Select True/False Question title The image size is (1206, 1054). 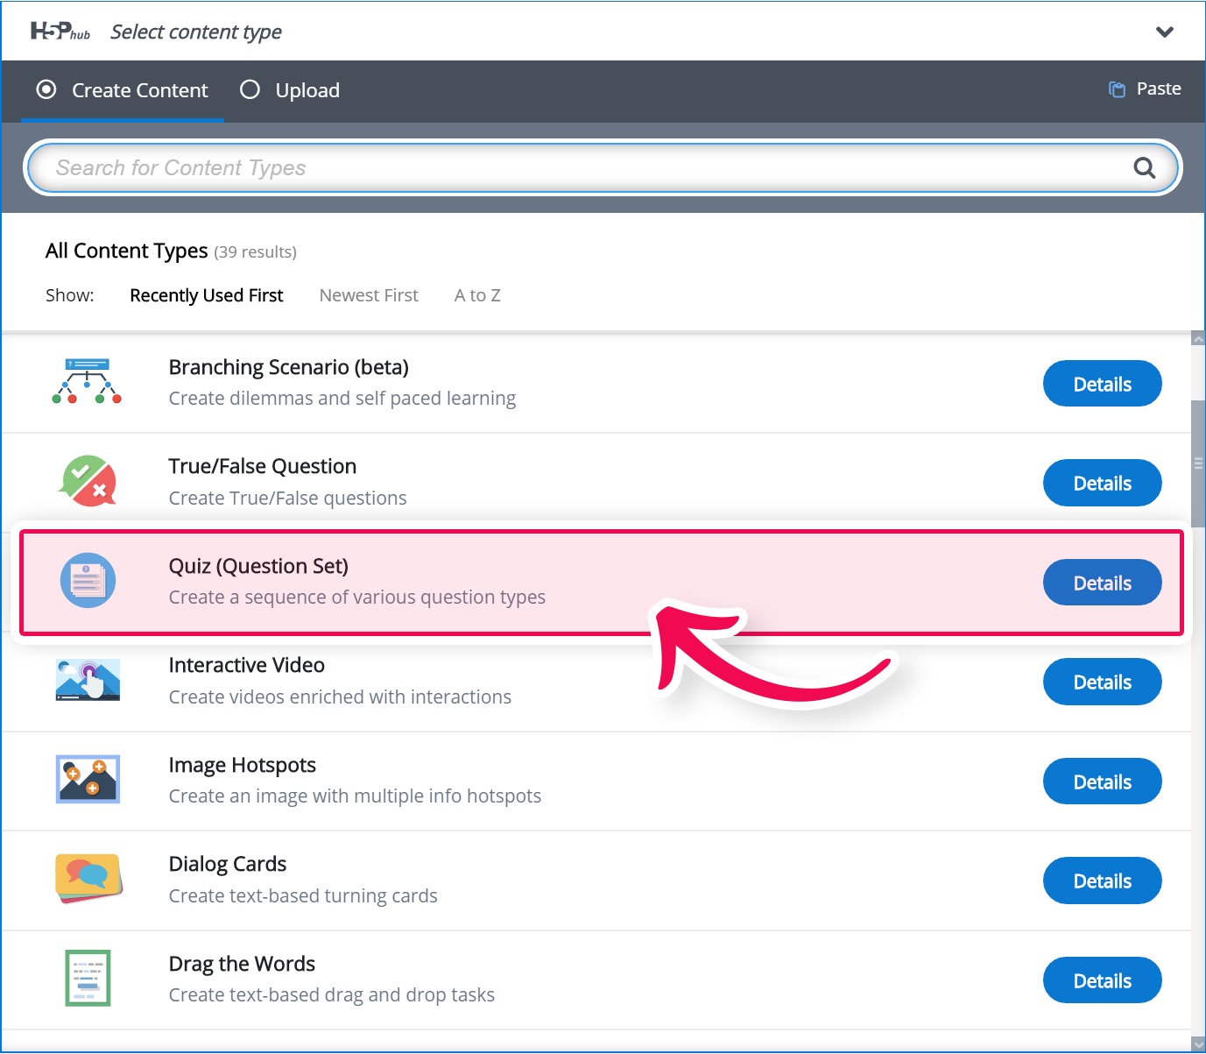(x=263, y=466)
